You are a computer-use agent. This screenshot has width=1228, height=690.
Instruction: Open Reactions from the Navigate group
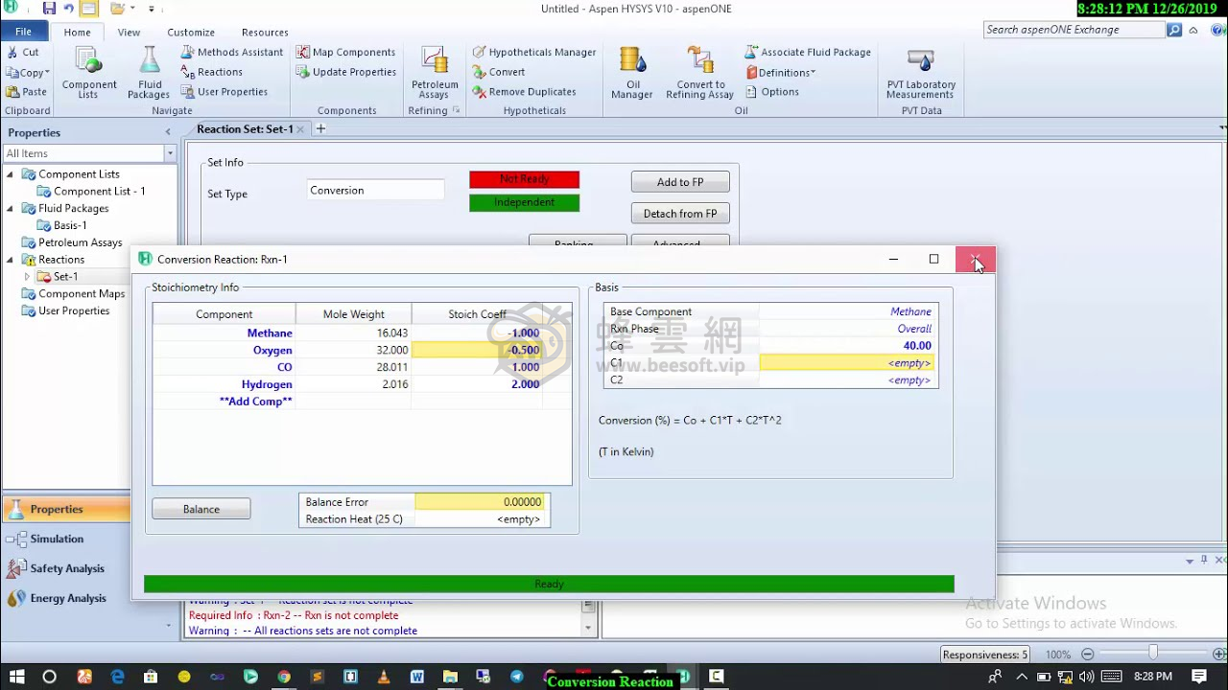coord(211,72)
